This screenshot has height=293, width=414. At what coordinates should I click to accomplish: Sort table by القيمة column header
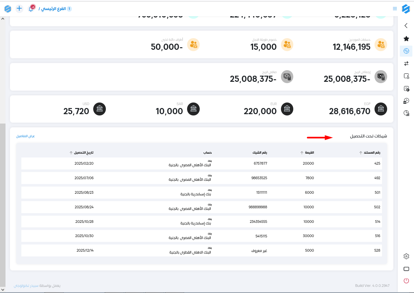click(x=308, y=153)
